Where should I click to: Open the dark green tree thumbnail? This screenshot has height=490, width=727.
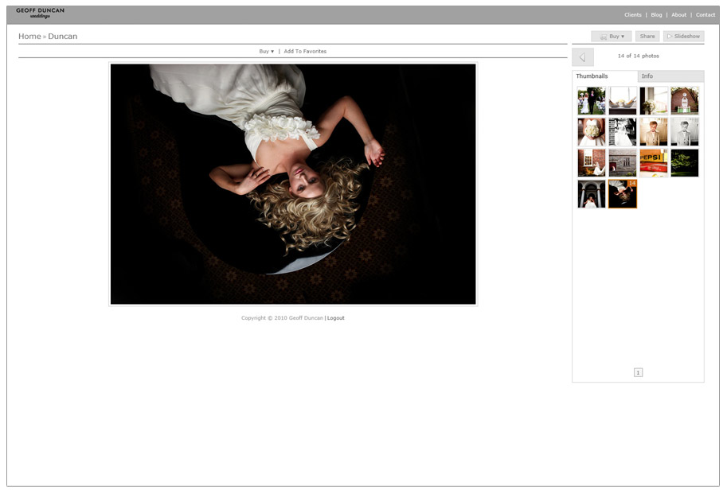click(684, 162)
